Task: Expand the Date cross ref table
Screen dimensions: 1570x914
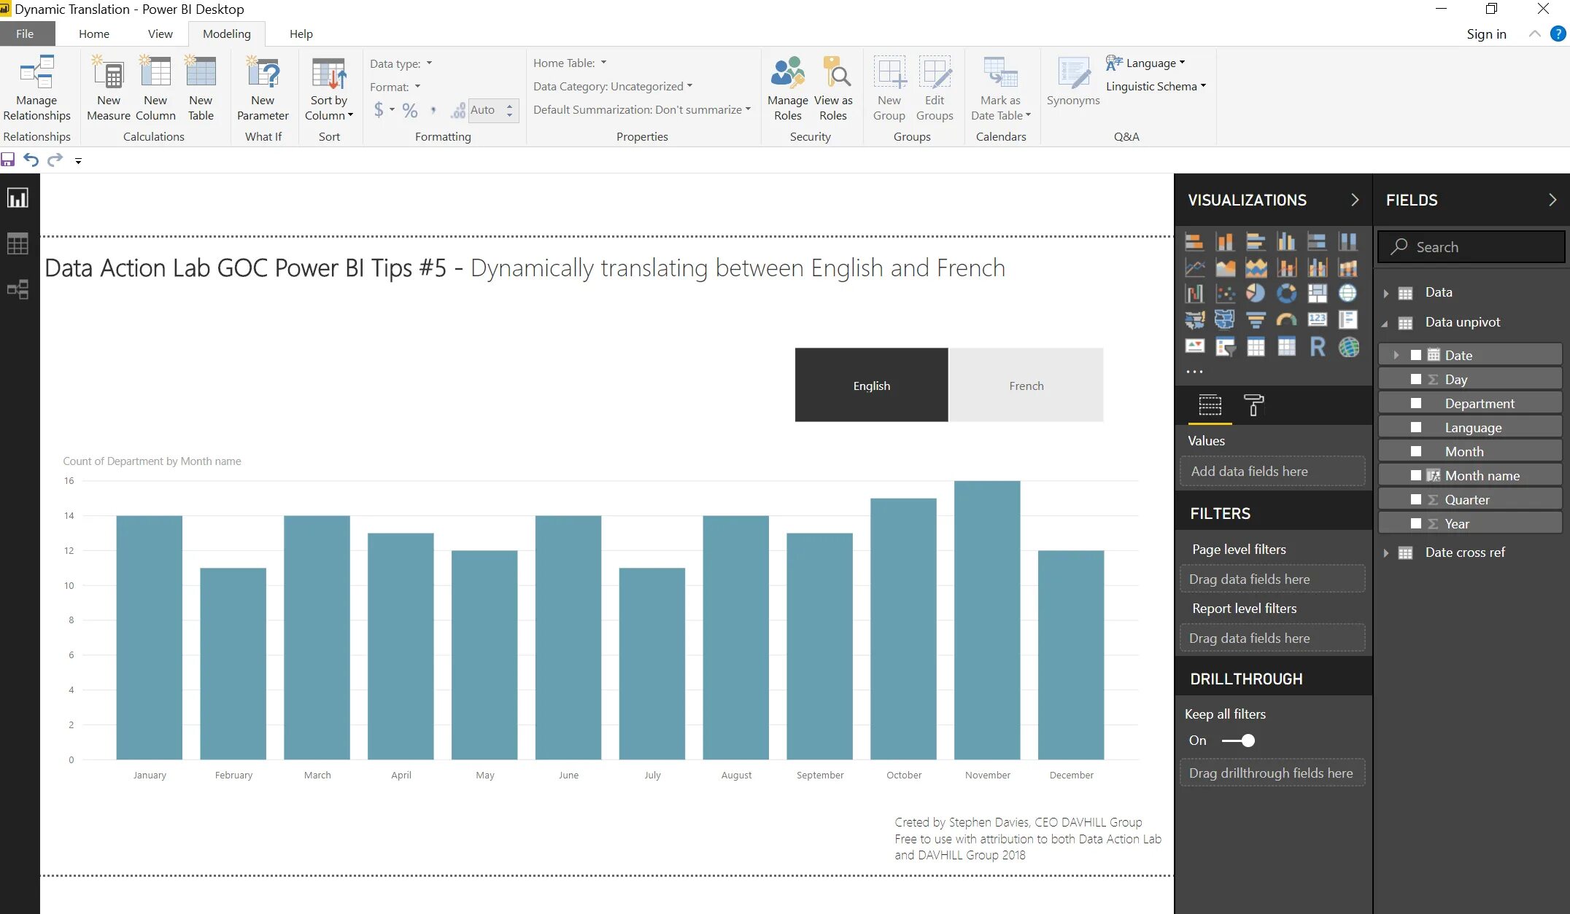Action: click(x=1388, y=552)
